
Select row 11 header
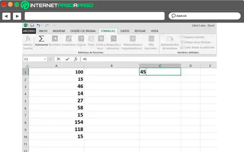(25, 144)
